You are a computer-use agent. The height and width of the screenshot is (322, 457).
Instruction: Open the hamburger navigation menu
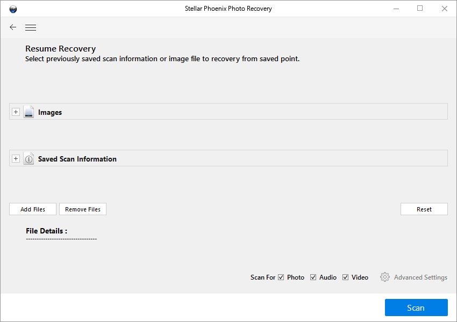(31, 27)
